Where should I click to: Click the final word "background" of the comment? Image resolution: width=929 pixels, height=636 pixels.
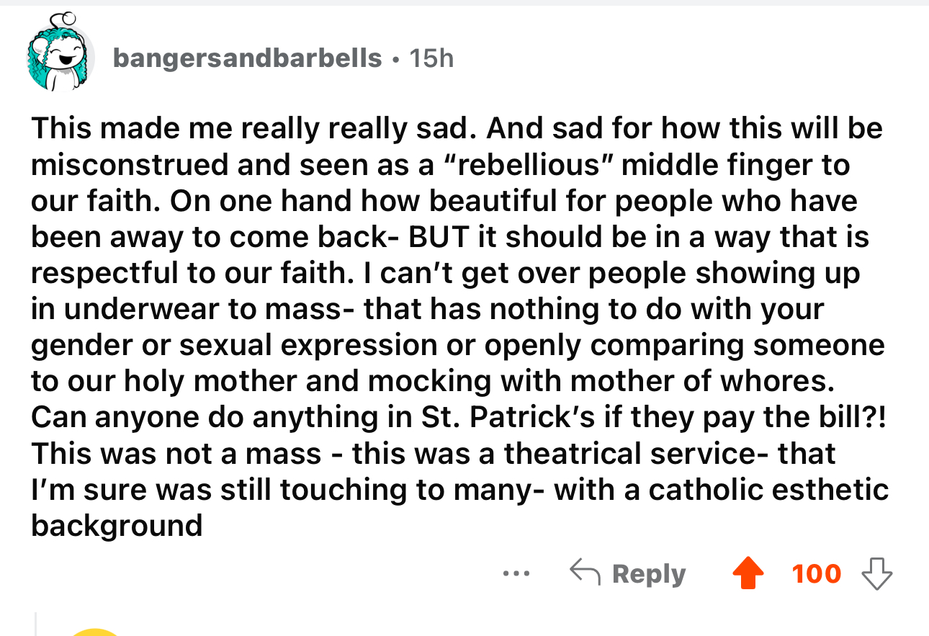pos(117,526)
